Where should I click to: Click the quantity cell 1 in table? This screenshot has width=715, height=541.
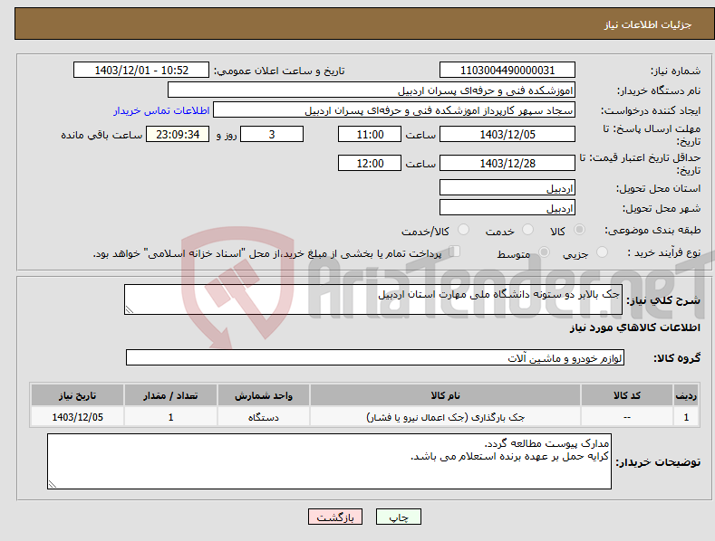click(x=170, y=417)
